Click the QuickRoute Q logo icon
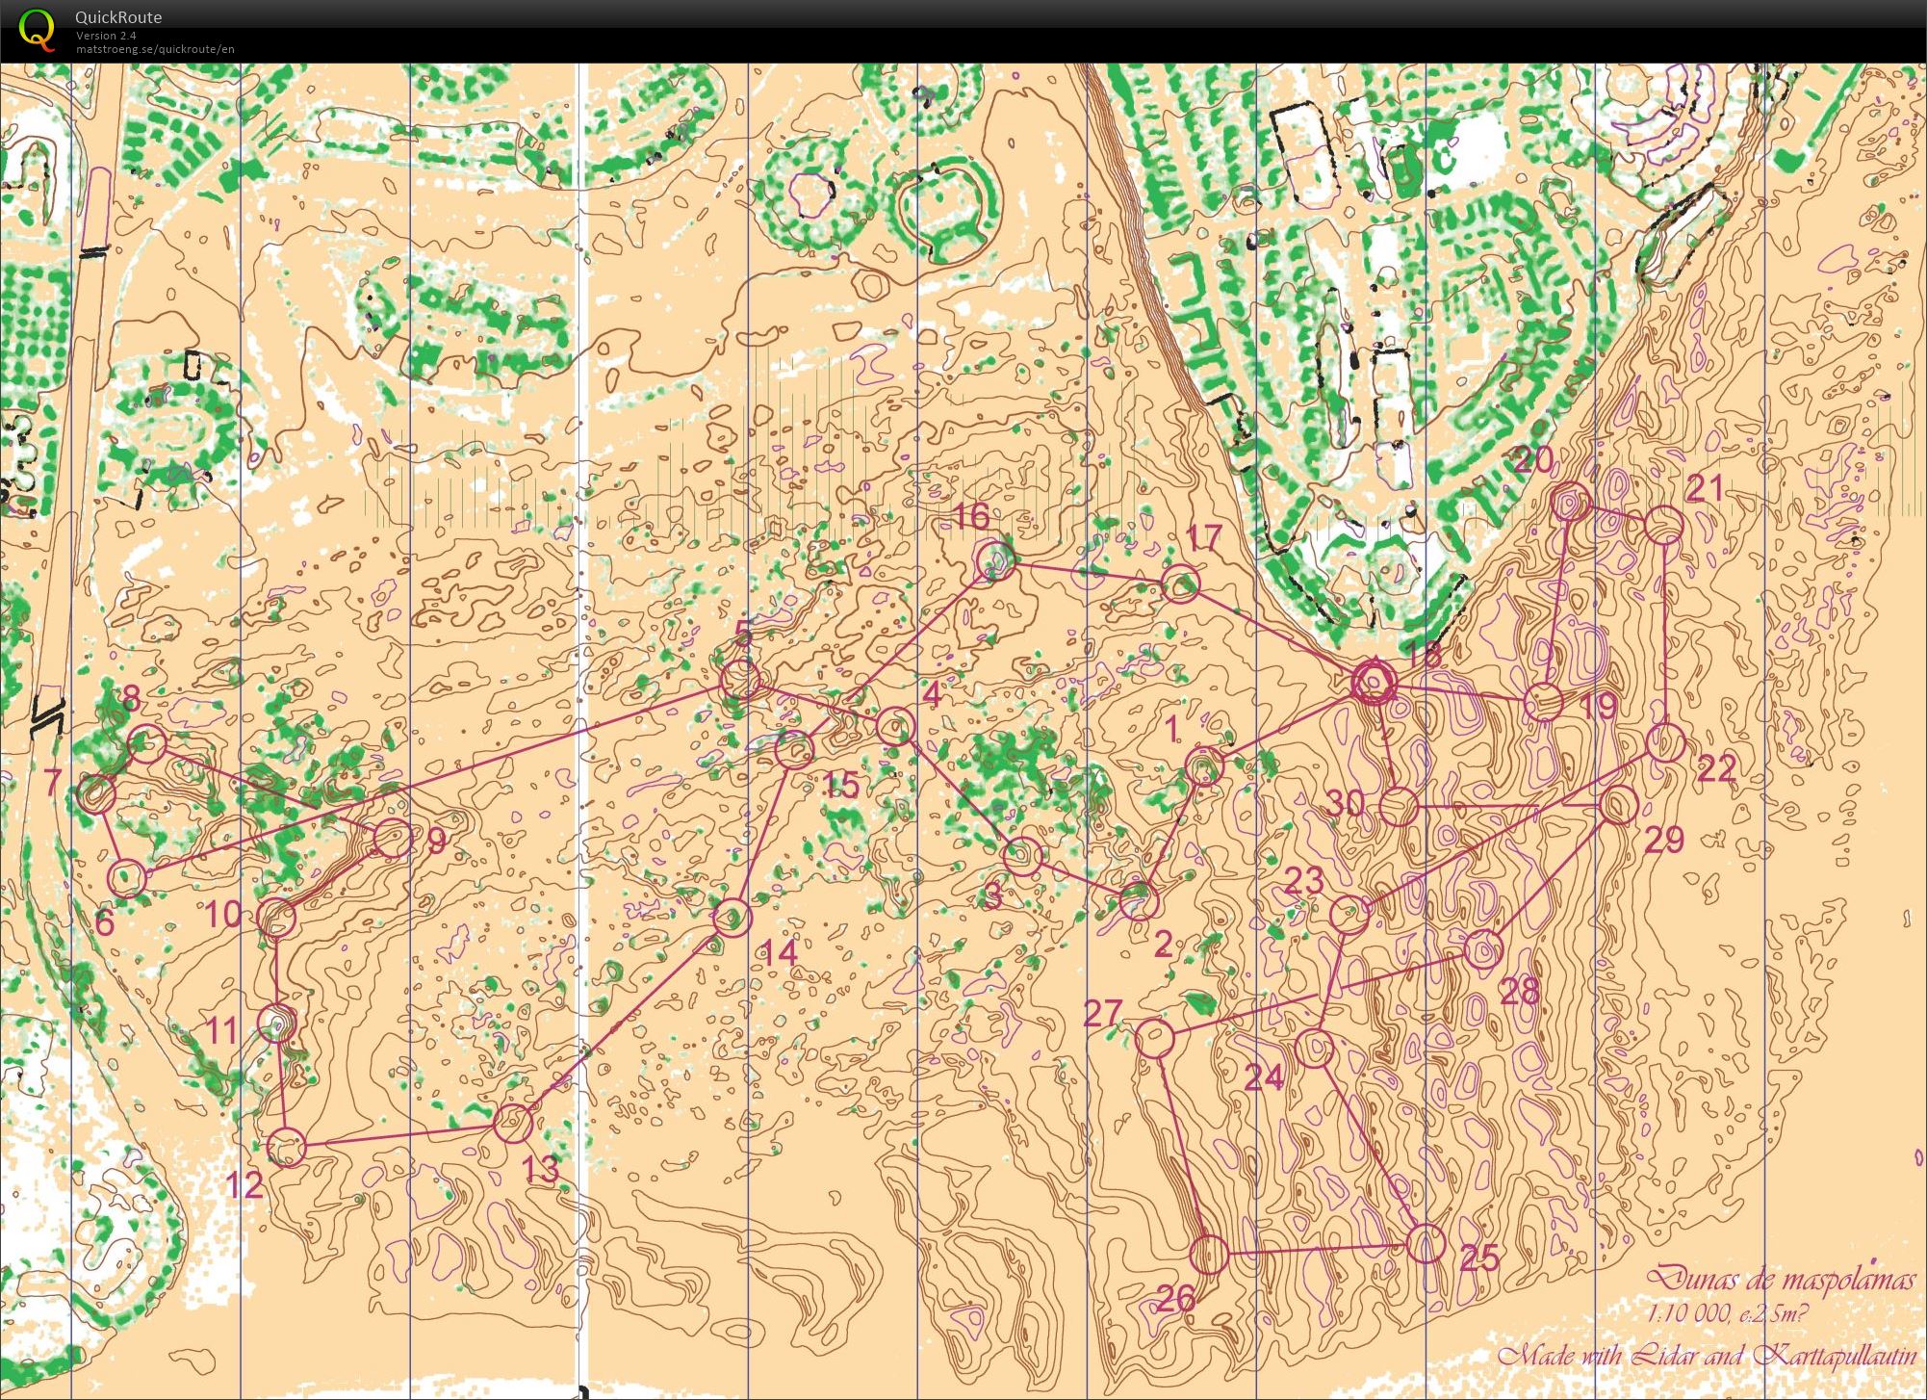This screenshot has width=1927, height=1400. 37,29
